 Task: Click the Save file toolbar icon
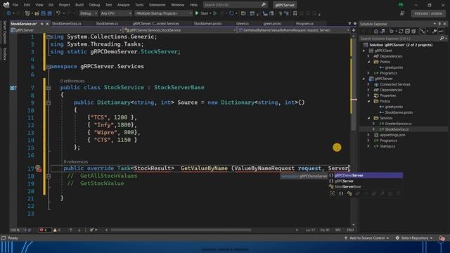pyautogui.click(x=44, y=13)
